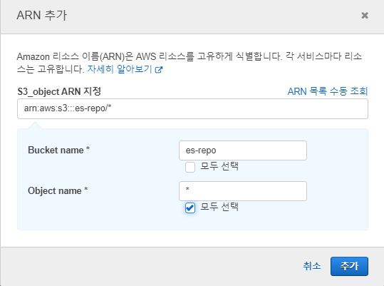The width and height of the screenshot is (384, 286).
Task: Close the ARN 추가 dialog with X
Action: [365, 16]
